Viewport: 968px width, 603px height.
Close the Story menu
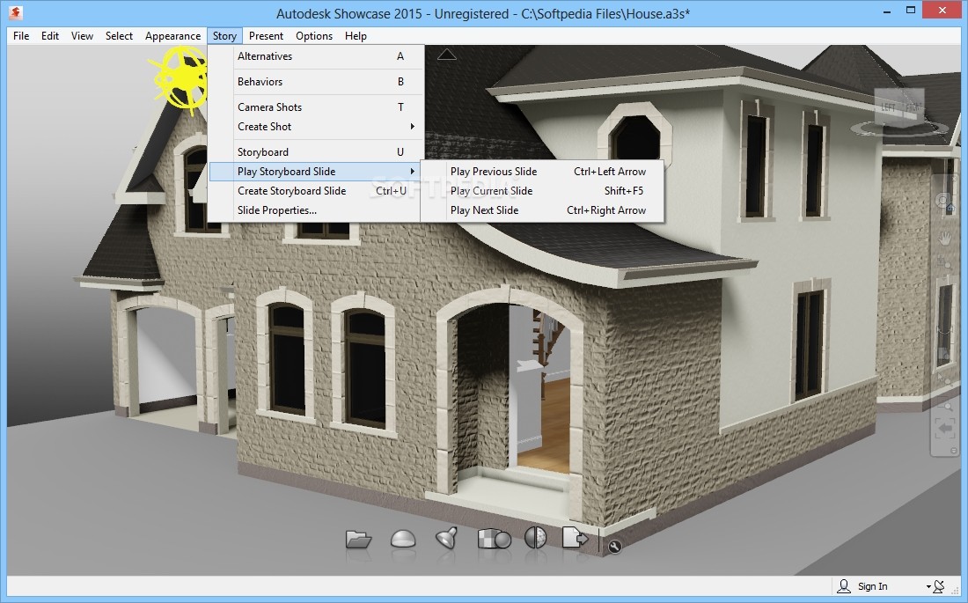coord(224,36)
